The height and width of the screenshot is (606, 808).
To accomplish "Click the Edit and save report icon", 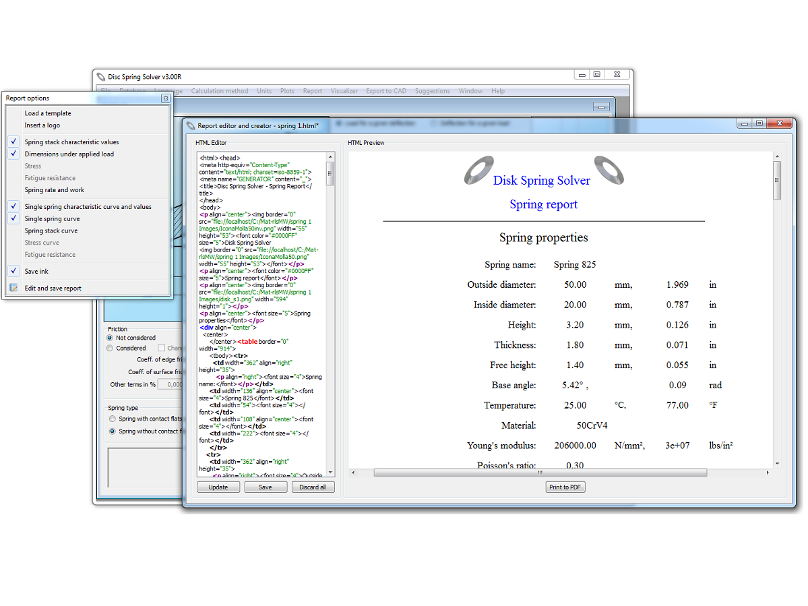I will coord(14,288).
